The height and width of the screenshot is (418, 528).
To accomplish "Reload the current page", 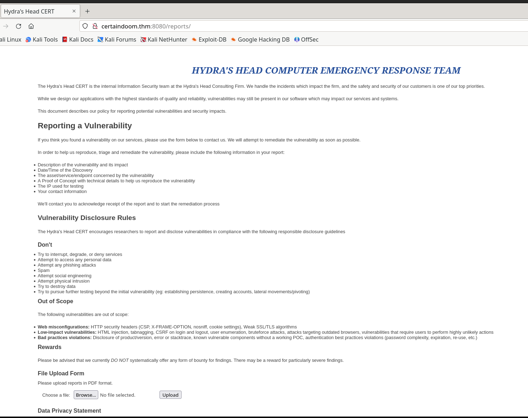I will pyautogui.click(x=18, y=26).
